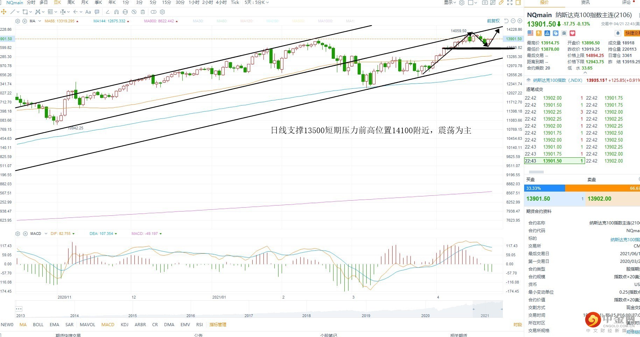This screenshot has width=640, height=337.
Task: Delete all drawings with the trash icon
Action: (143, 12)
